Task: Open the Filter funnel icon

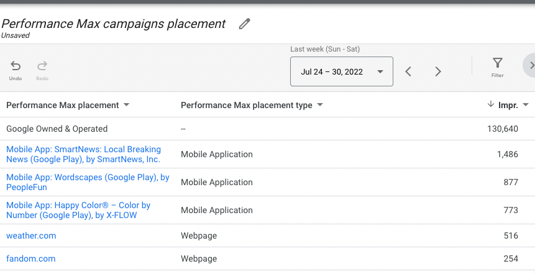Action: [x=497, y=63]
